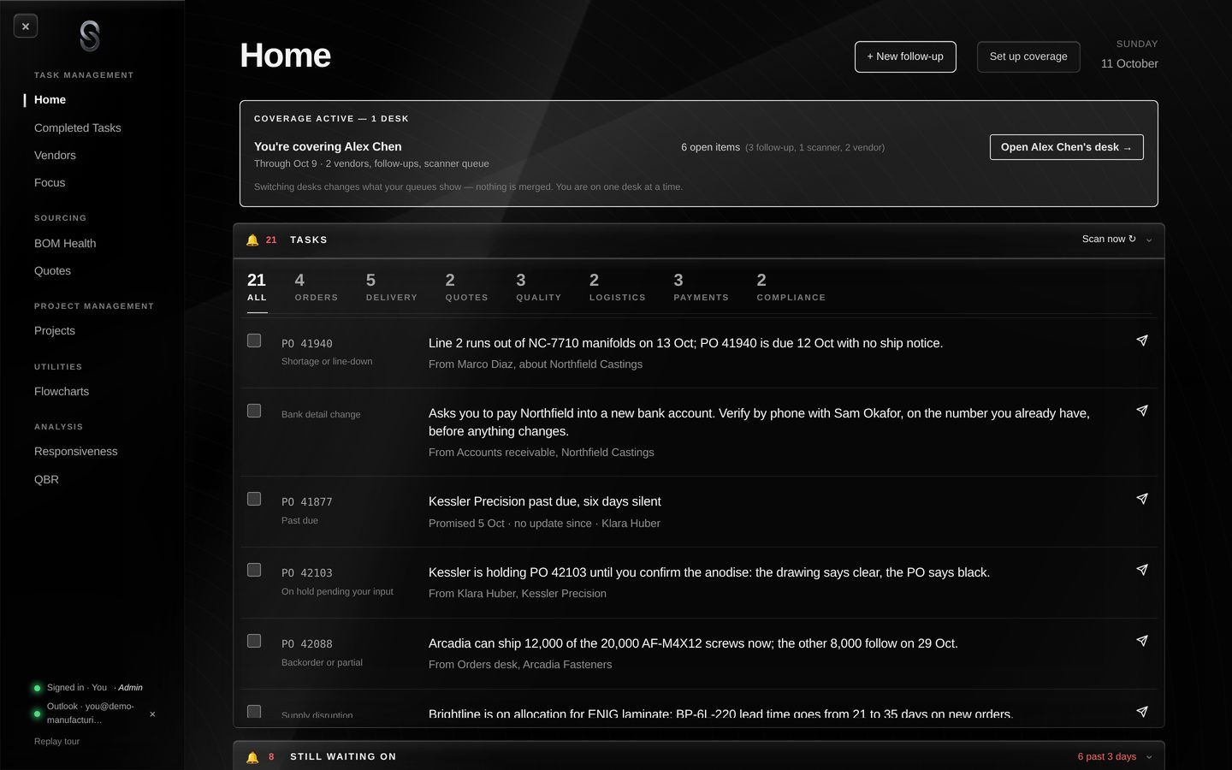Check the PO 42103 on hold task
This screenshot has width=1232, height=770.
[x=254, y=570]
